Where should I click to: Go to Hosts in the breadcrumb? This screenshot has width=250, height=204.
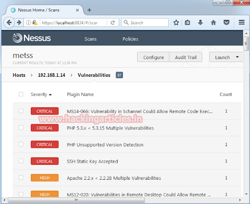click(19, 75)
